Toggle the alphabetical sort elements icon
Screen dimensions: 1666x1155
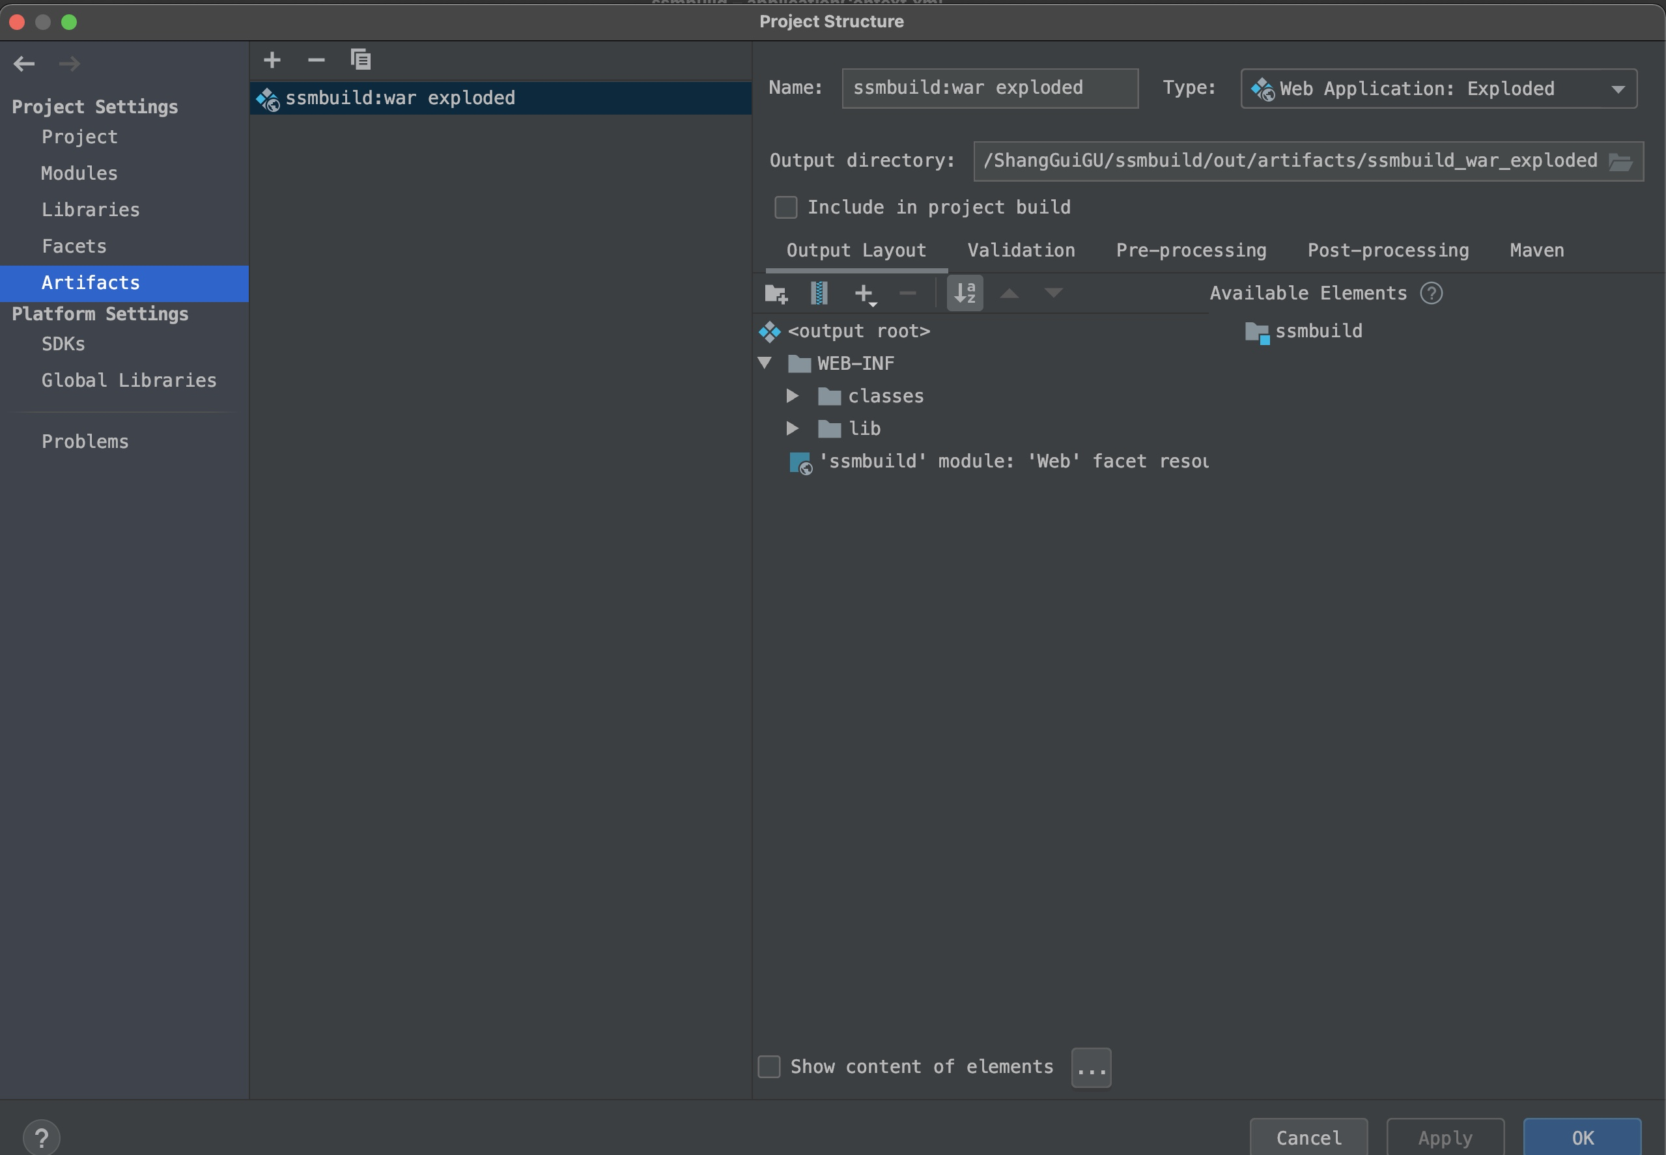pos(965,293)
